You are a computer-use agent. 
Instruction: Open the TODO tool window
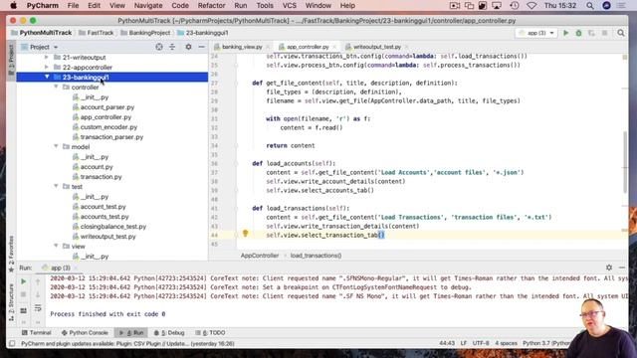(210, 332)
